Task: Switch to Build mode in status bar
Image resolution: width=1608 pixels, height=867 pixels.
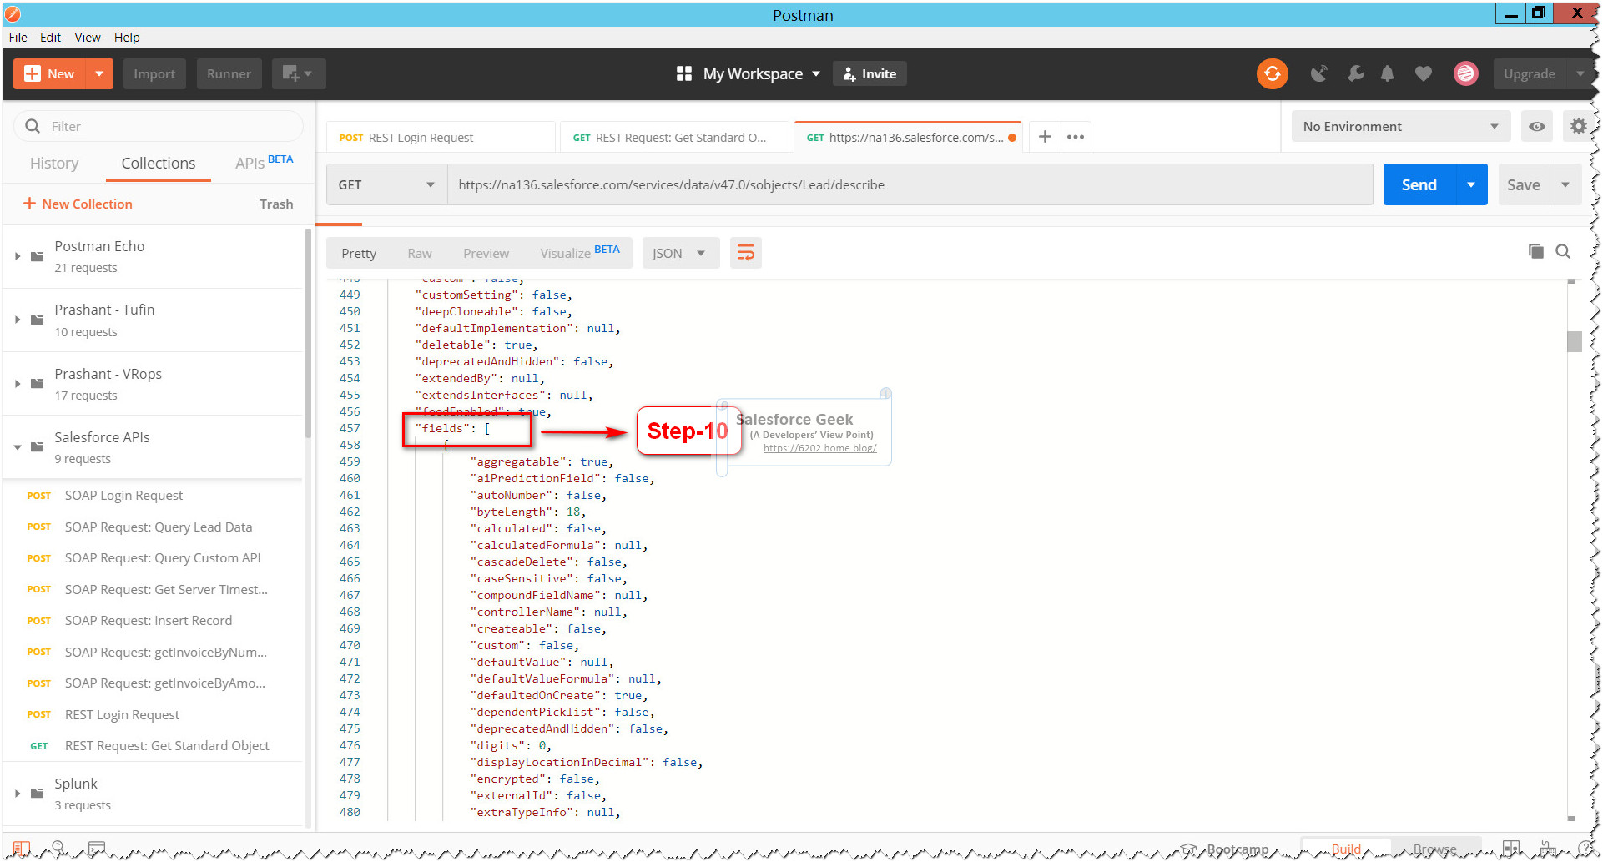Action: pyautogui.click(x=1346, y=849)
